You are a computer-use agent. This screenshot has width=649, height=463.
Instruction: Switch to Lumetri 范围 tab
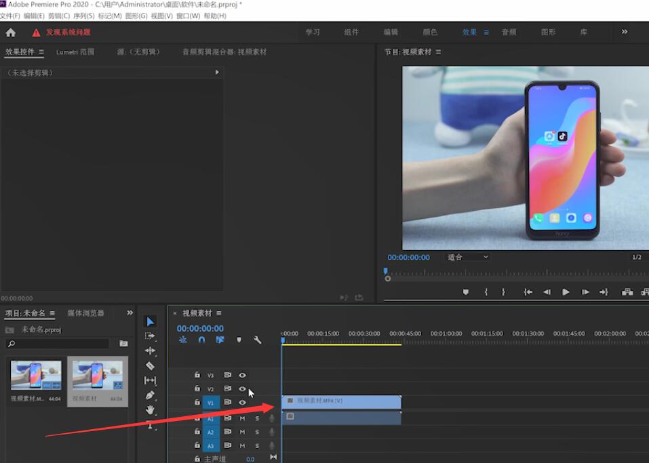(x=75, y=52)
